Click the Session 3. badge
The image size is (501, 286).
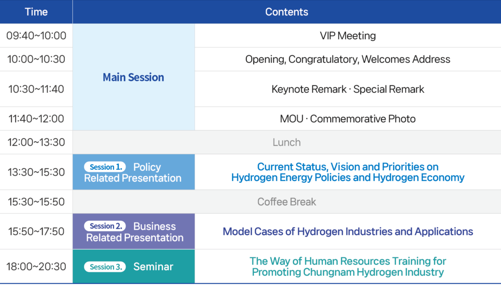point(105,267)
